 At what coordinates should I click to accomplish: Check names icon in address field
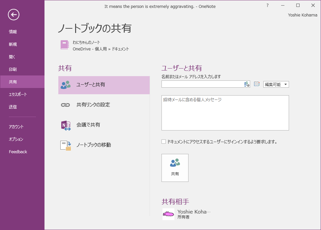coord(247,84)
